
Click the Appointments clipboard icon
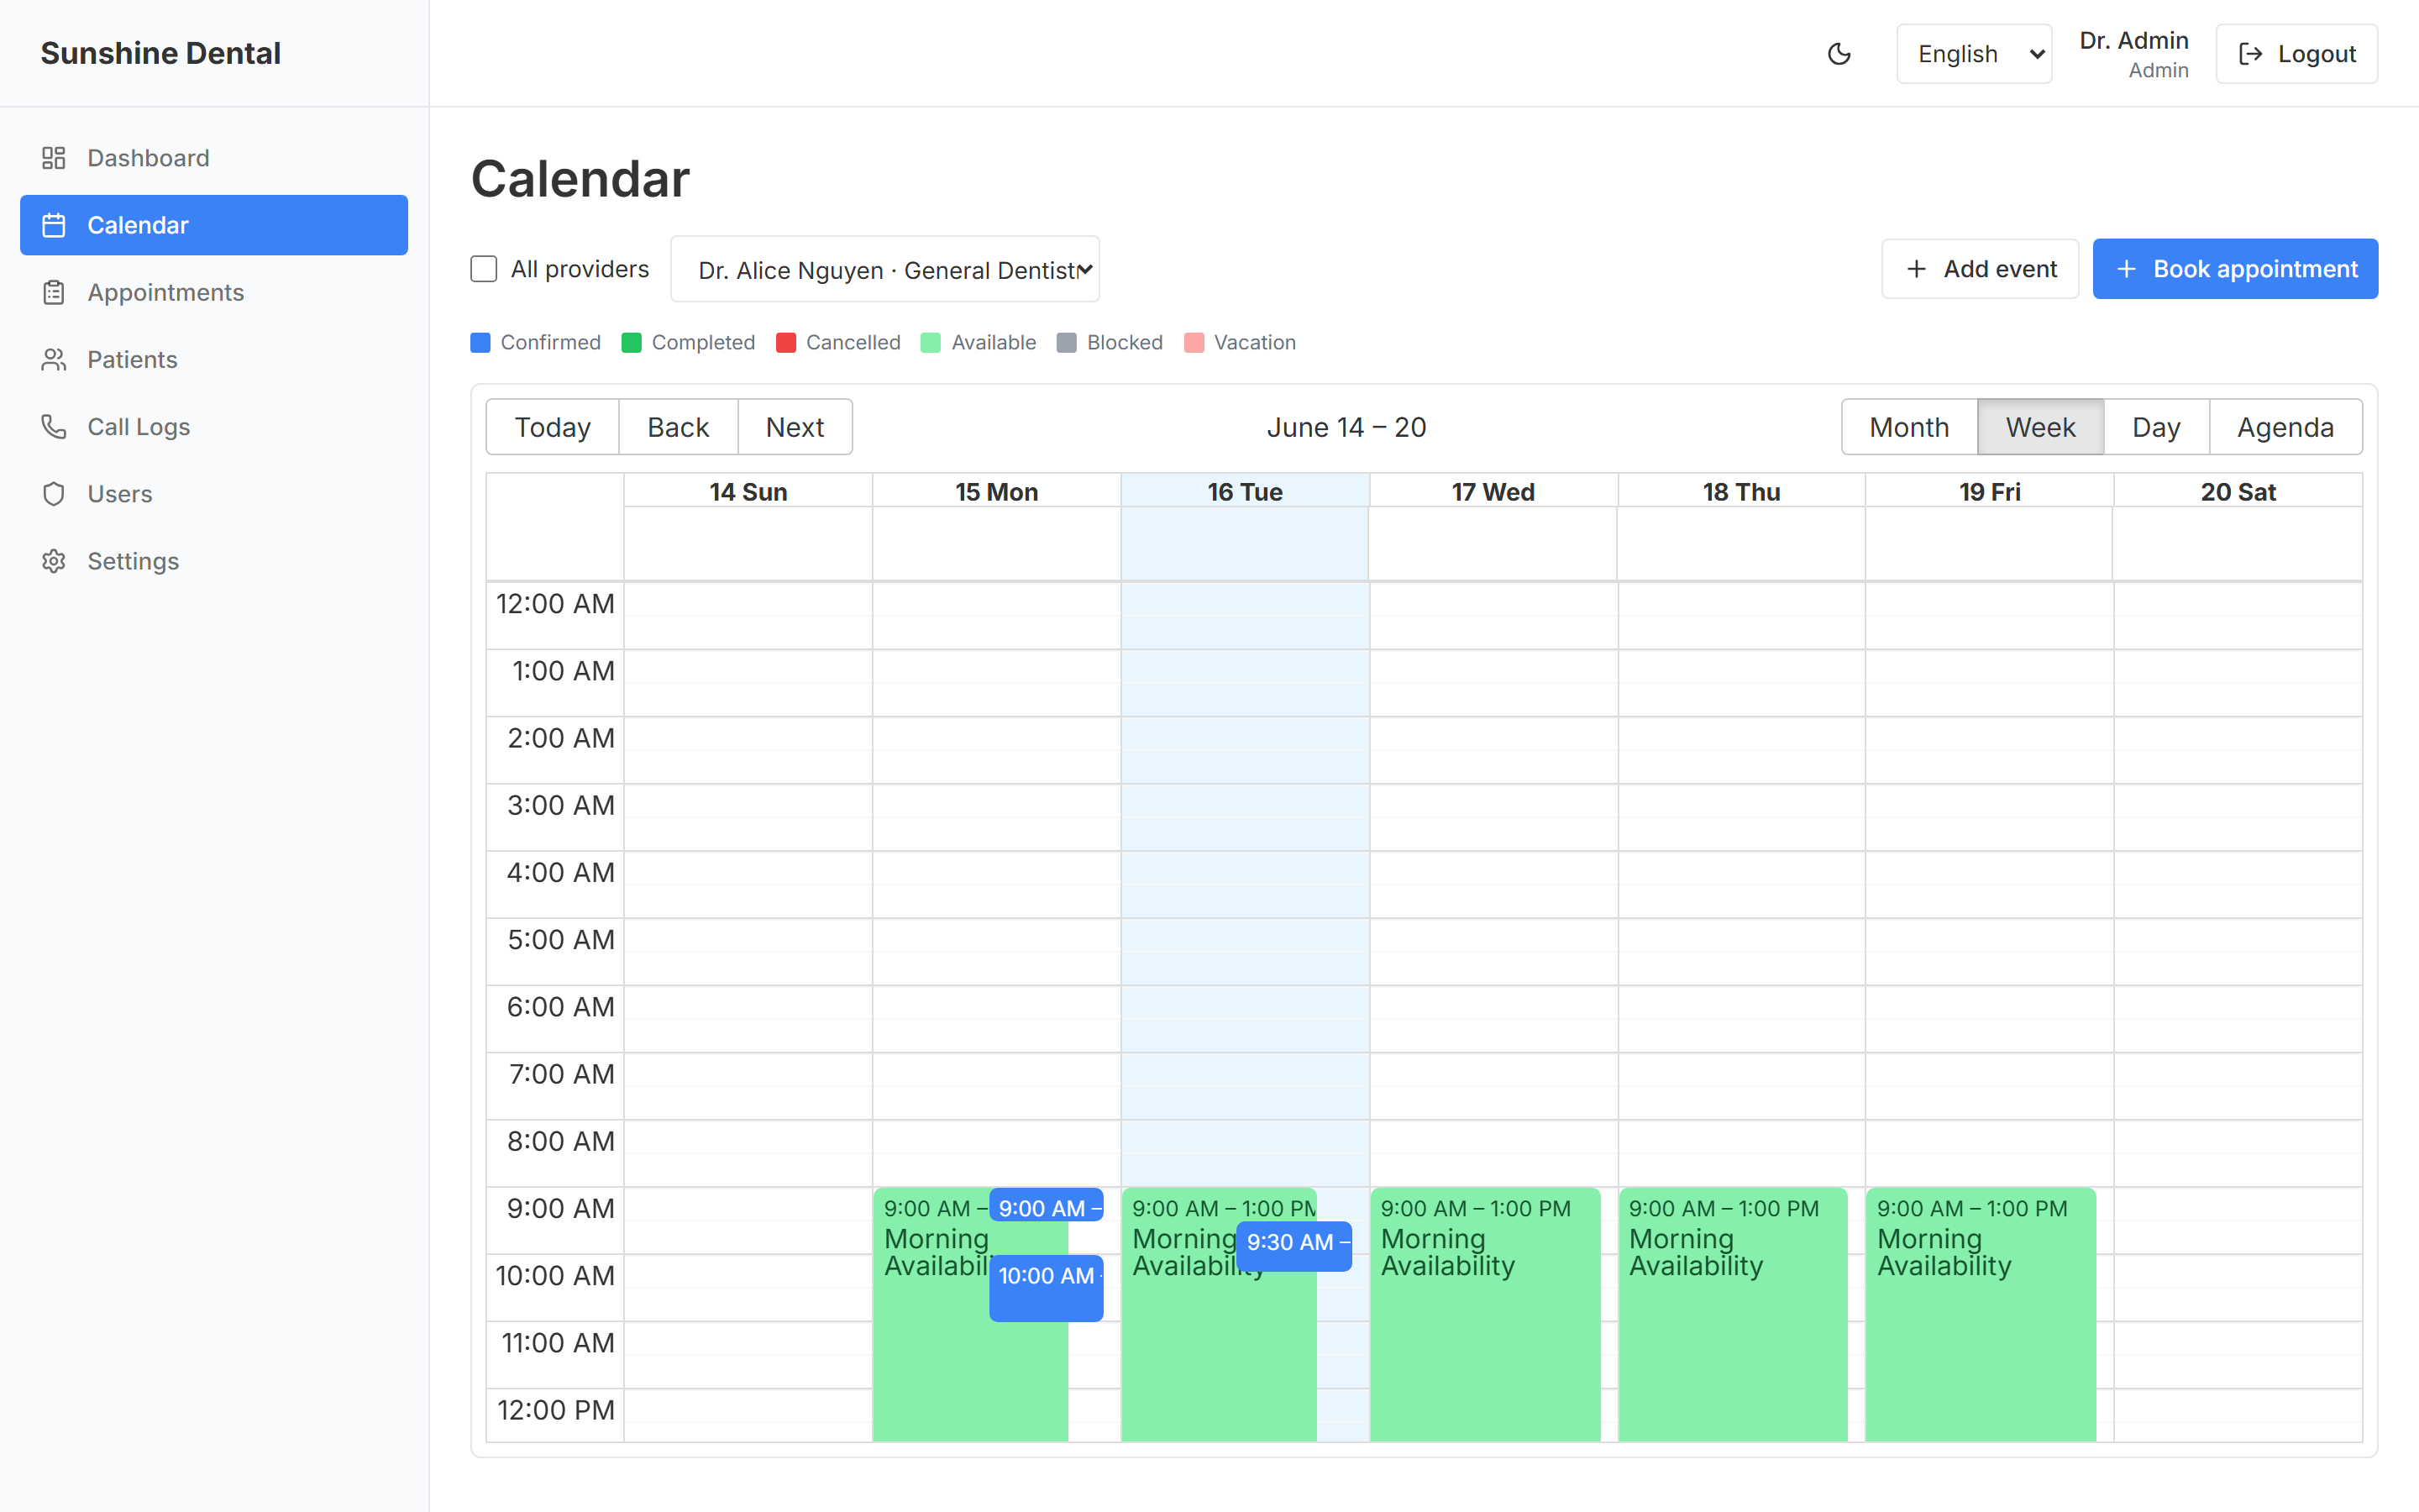point(54,292)
